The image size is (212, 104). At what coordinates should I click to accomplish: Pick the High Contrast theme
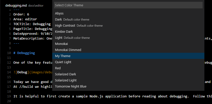click(x=65, y=25)
